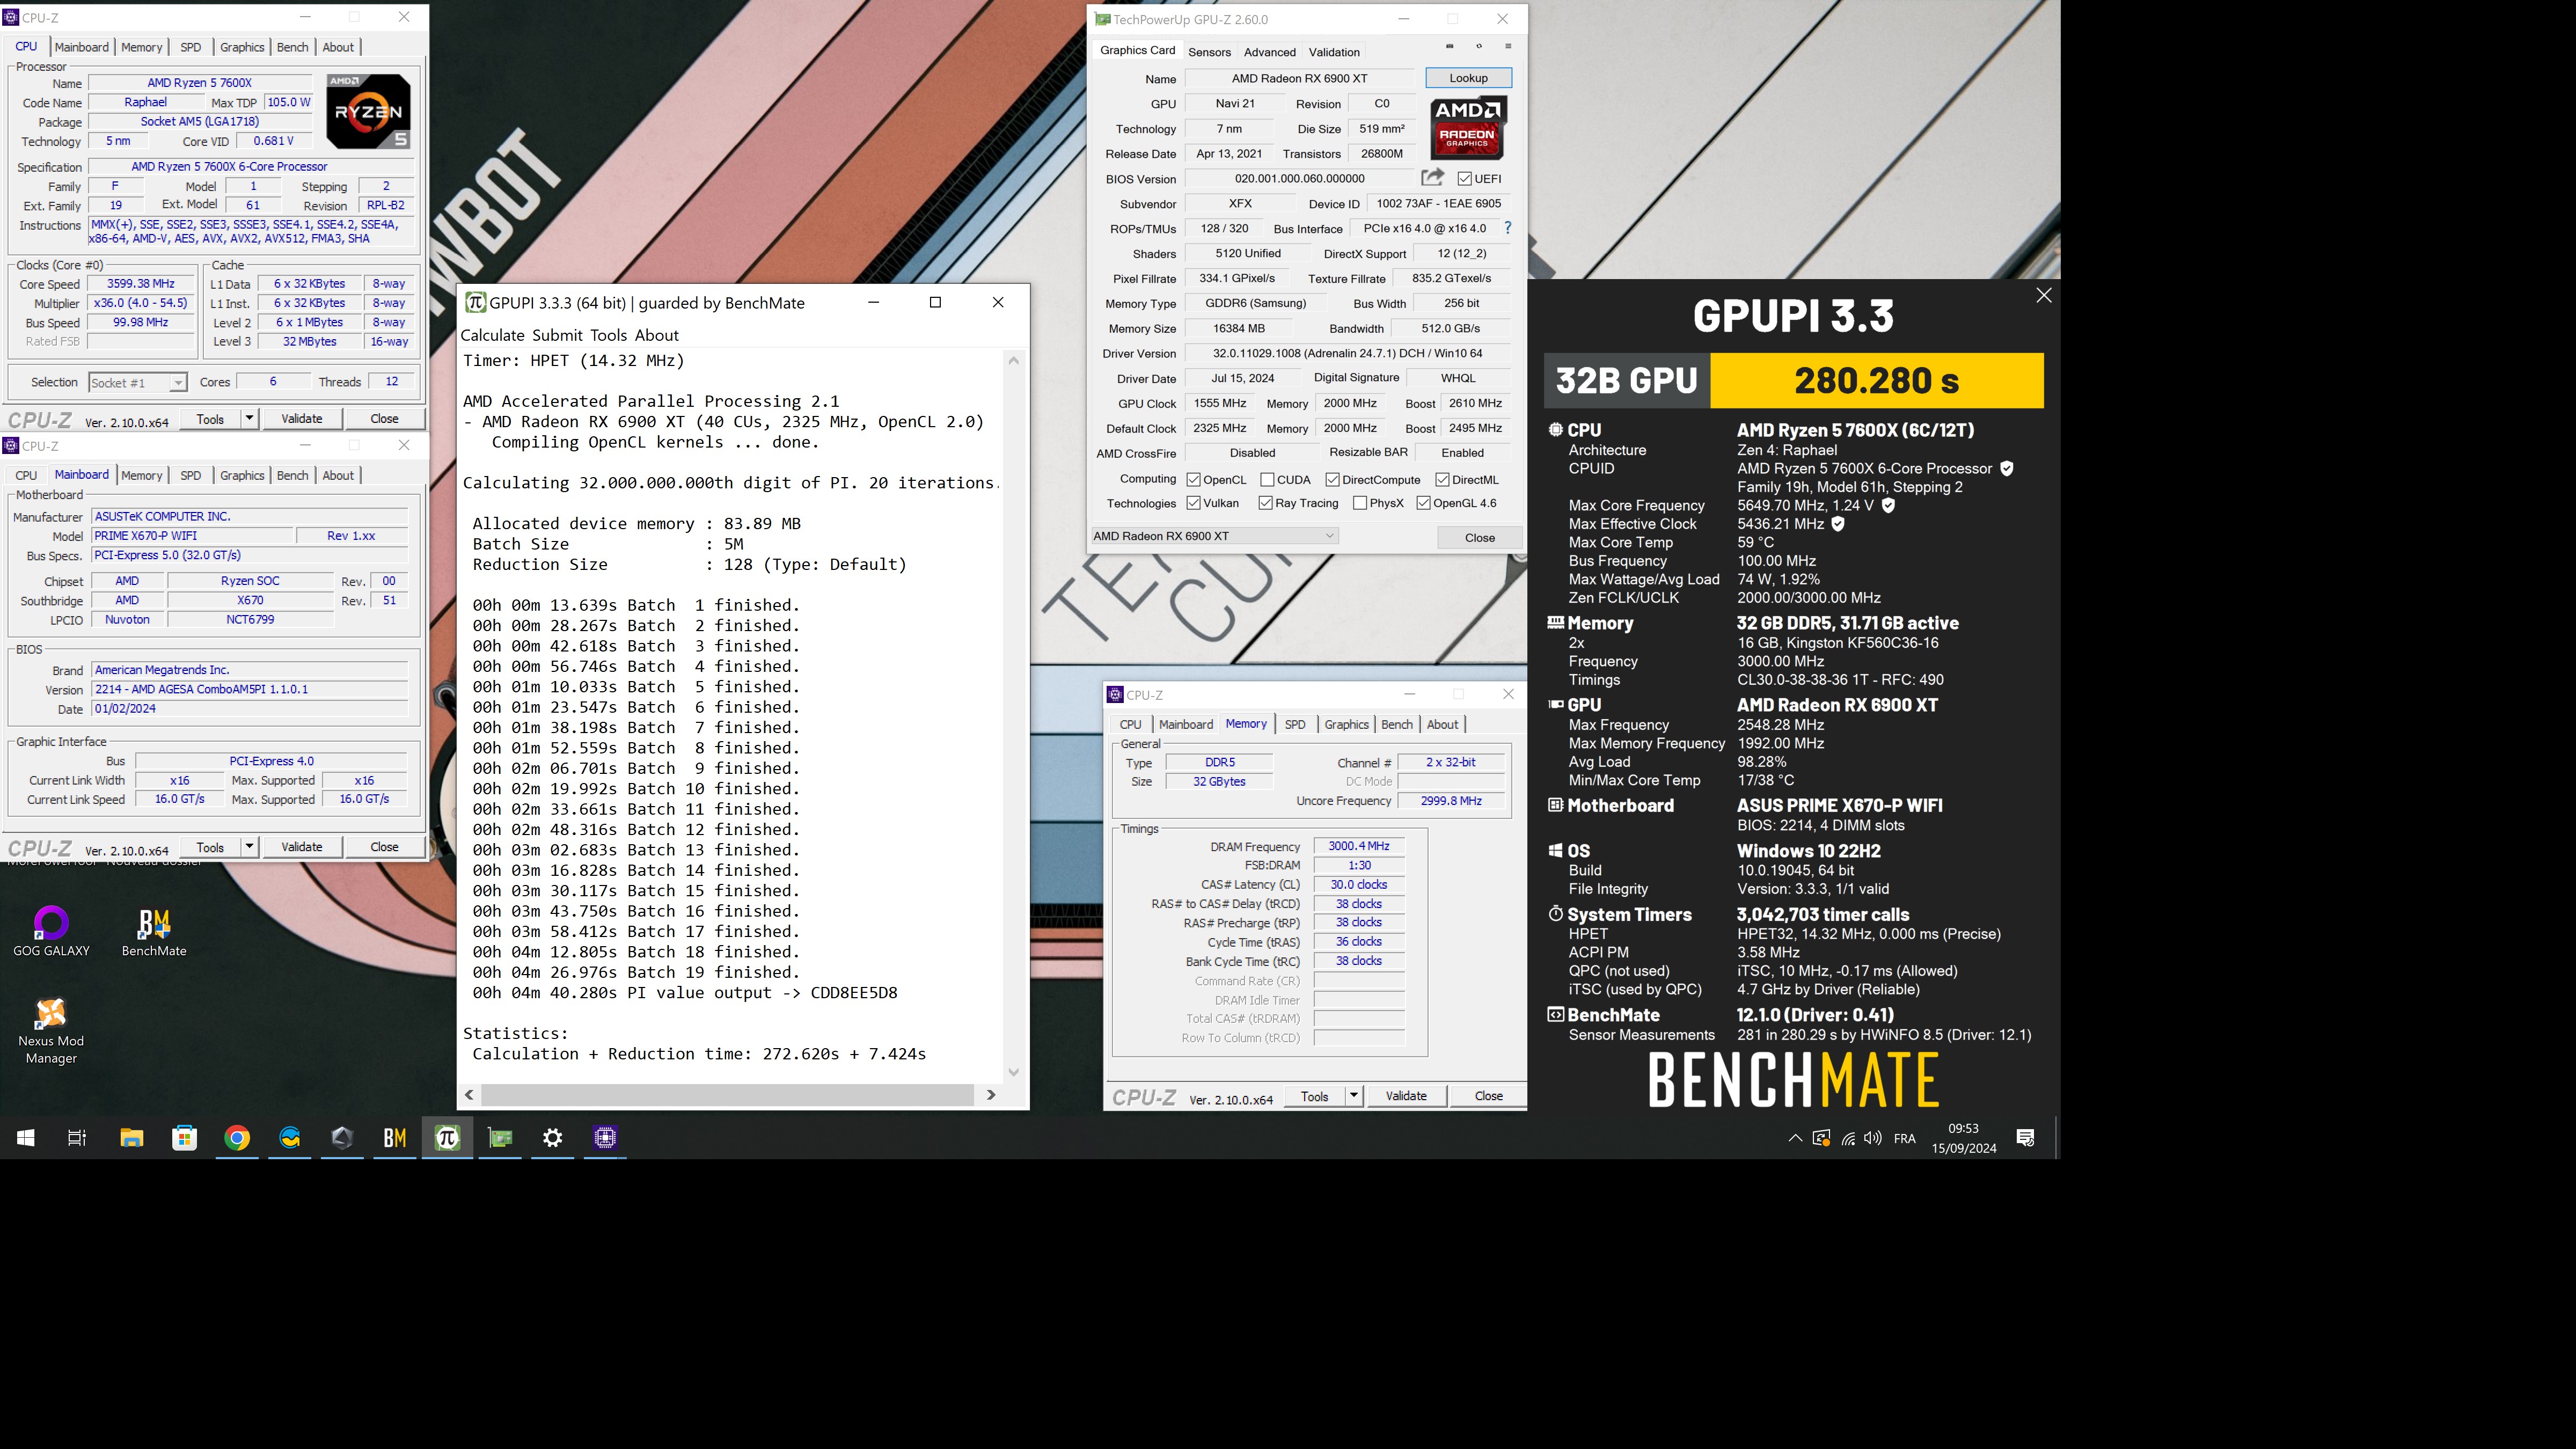This screenshot has height=1449, width=2576.
Task: Open the BenchMate desktop shortcut
Action: coord(154,932)
